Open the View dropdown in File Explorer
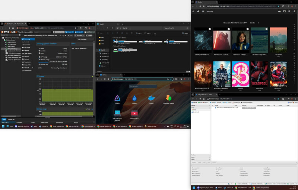298x190 pixels. (x=148, y=33)
